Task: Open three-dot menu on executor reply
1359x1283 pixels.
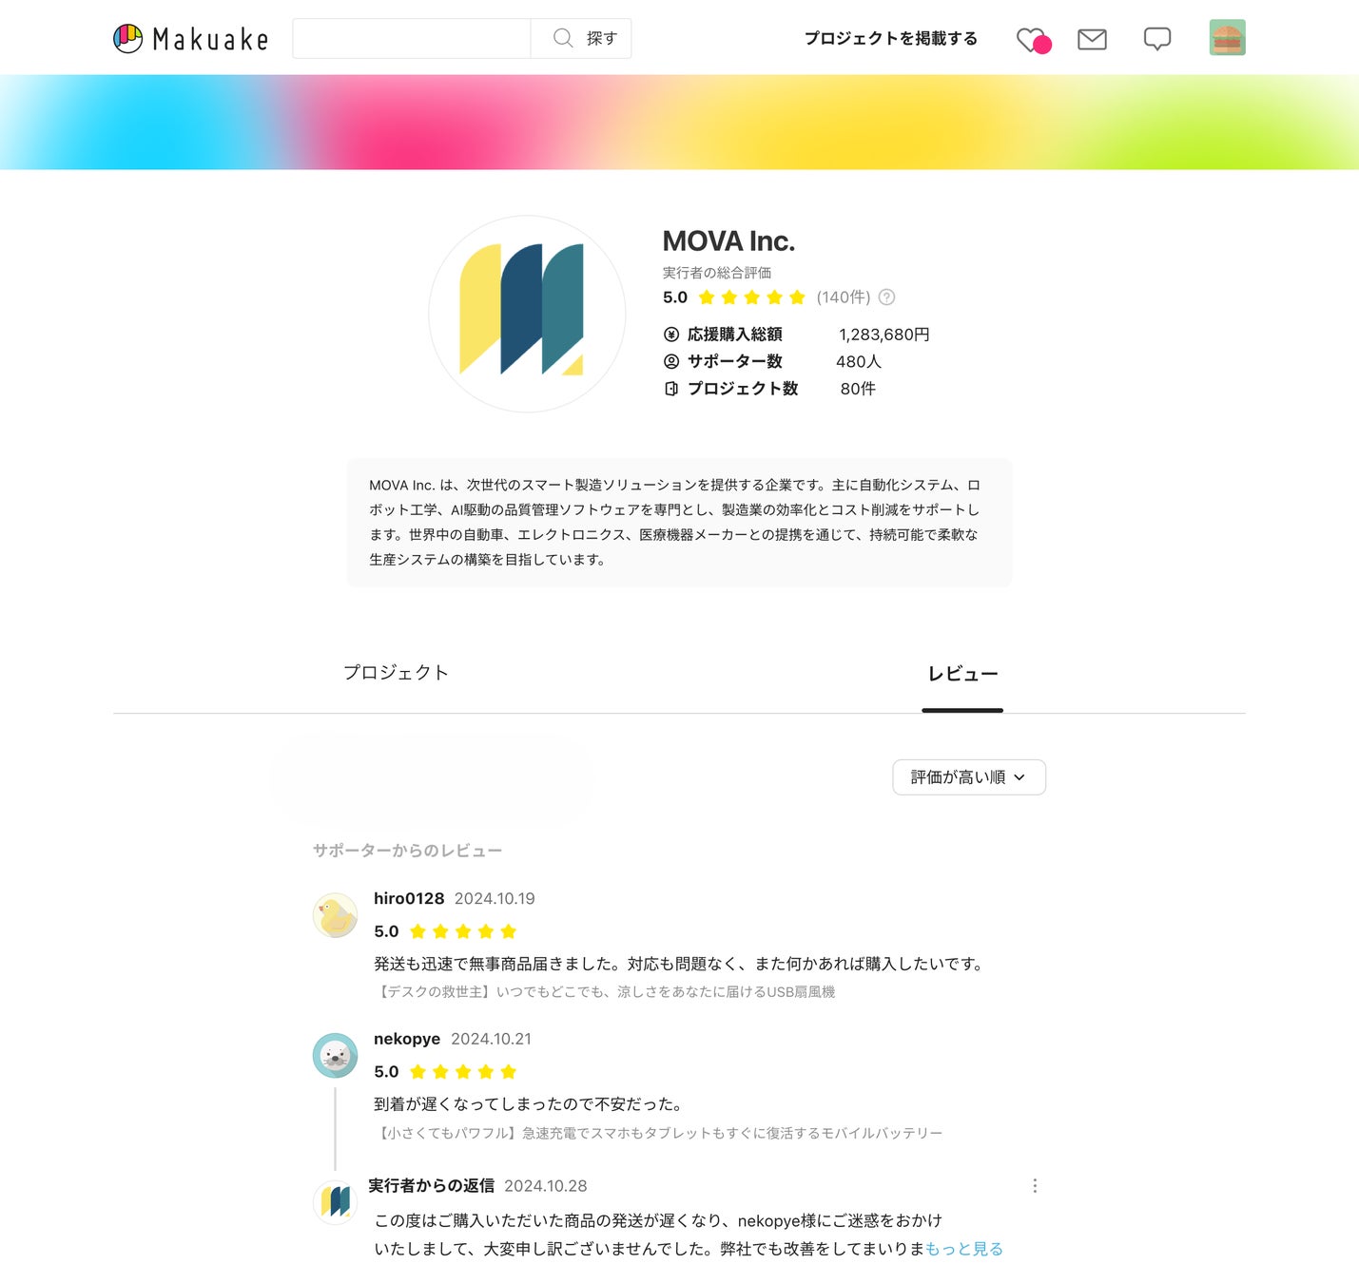Action: (x=1035, y=1186)
